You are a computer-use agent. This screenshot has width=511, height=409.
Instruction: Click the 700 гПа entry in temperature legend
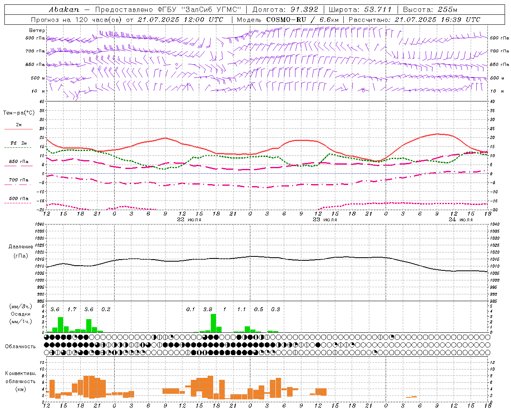click(x=19, y=180)
